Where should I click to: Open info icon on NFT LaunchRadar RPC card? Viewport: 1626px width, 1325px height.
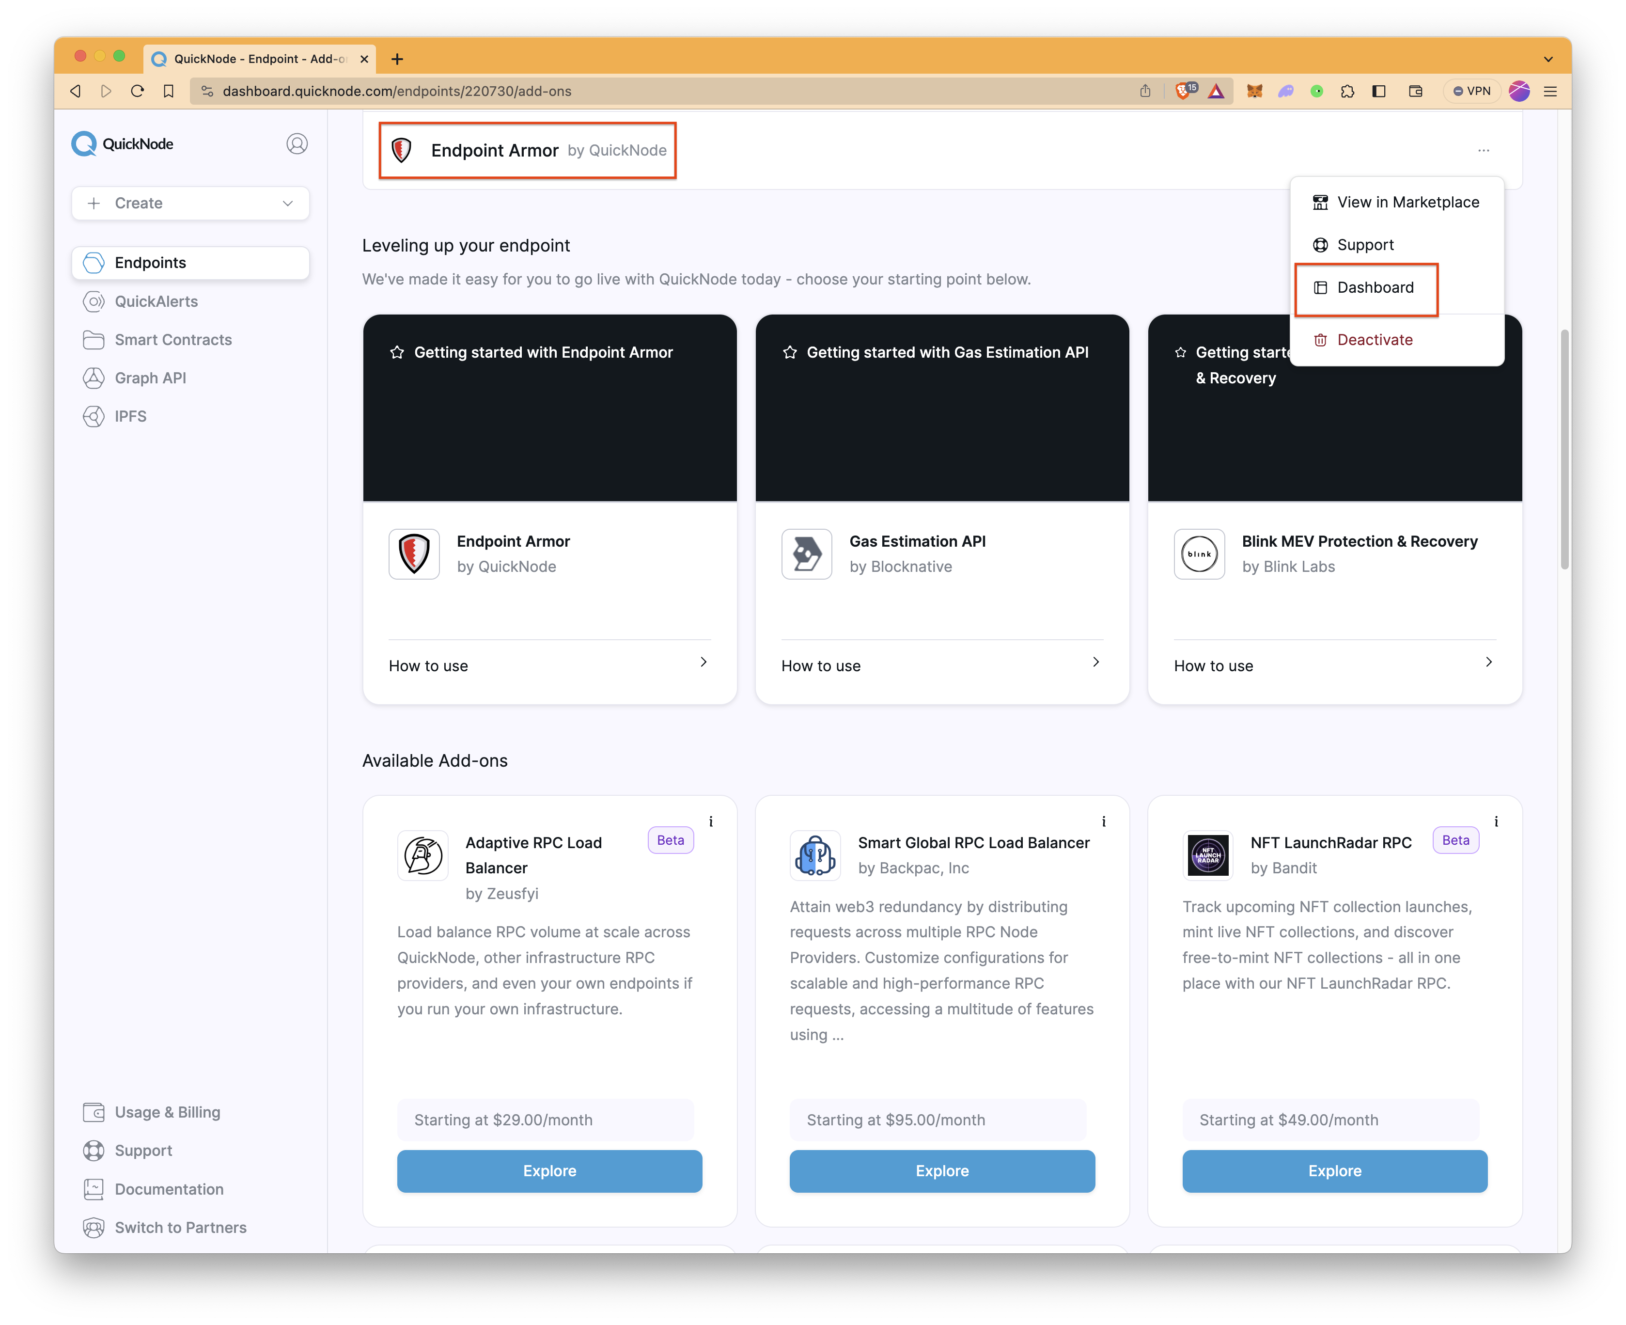(x=1496, y=821)
